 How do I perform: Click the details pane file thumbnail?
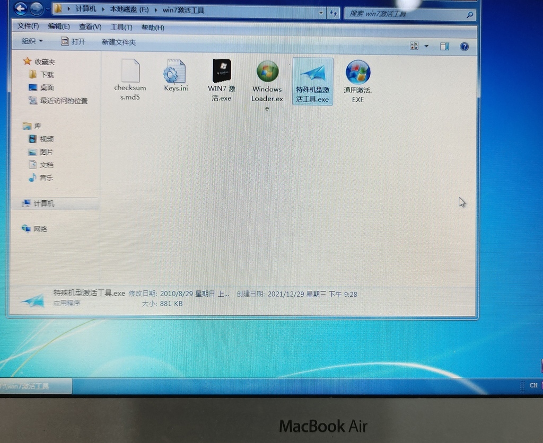pos(33,300)
